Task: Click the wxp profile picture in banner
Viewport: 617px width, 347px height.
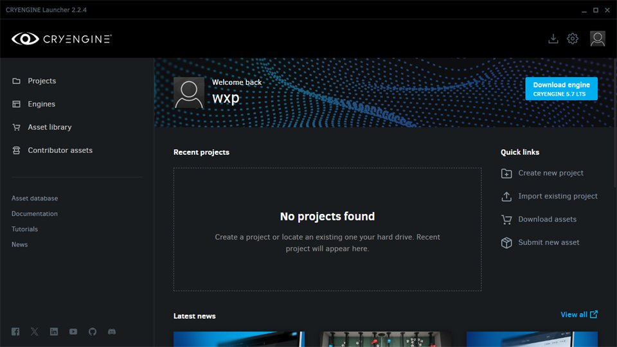Action: click(x=189, y=93)
